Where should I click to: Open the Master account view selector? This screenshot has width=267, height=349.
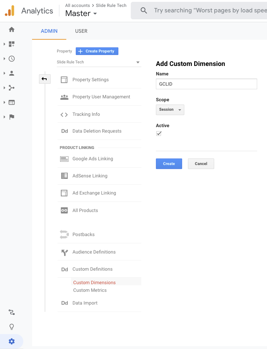click(81, 13)
